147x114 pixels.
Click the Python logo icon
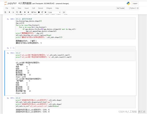click(x=128, y=3)
